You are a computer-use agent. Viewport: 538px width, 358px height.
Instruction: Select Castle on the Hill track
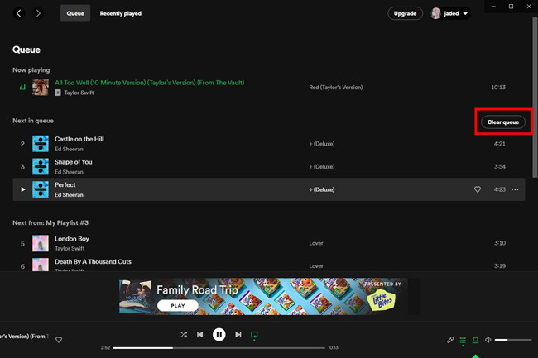pyautogui.click(x=269, y=144)
